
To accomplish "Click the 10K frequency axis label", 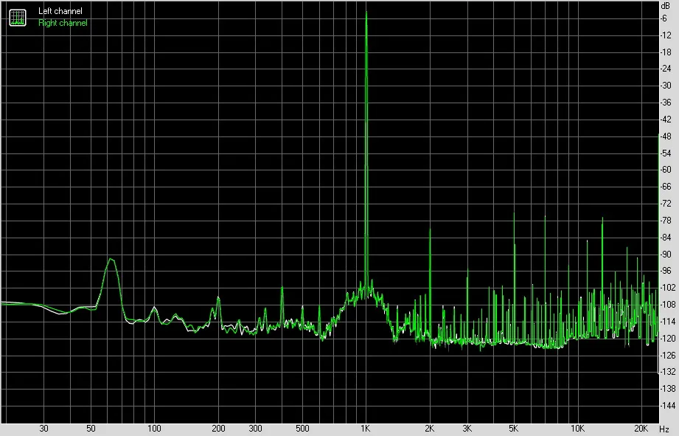I will tap(578, 429).
